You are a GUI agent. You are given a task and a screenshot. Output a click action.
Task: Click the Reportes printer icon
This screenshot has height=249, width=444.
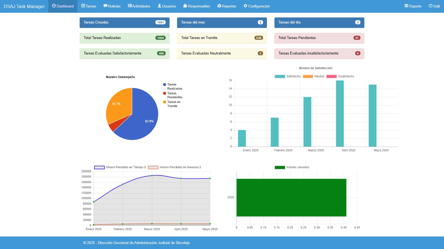(x=219, y=6)
